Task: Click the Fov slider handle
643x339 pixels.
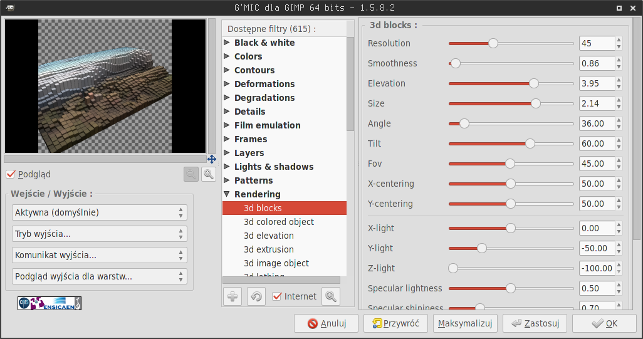Action: click(510, 164)
